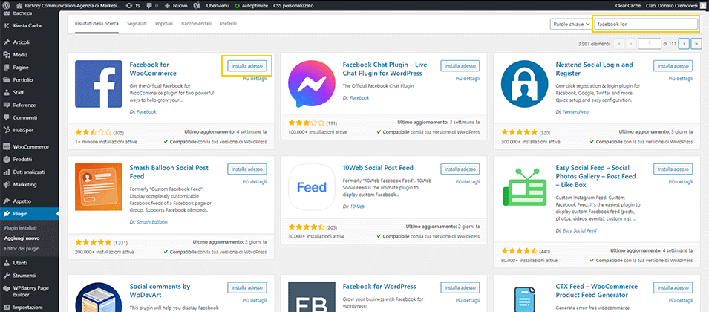Open Editor del plugin submenu item
Viewport: 709px width, 312px height.
[22, 249]
